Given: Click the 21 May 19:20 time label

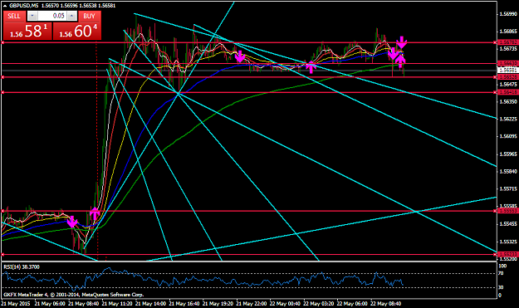Looking at the screenshot, I should [218, 303].
